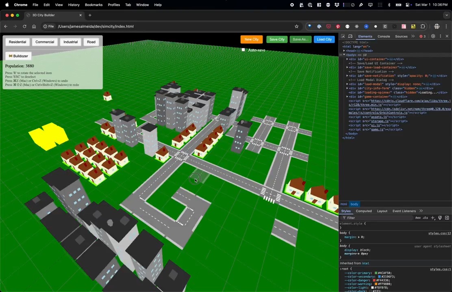Toggle the .cls element classes panel
The width and height of the screenshot is (452, 292).
coord(426,218)
